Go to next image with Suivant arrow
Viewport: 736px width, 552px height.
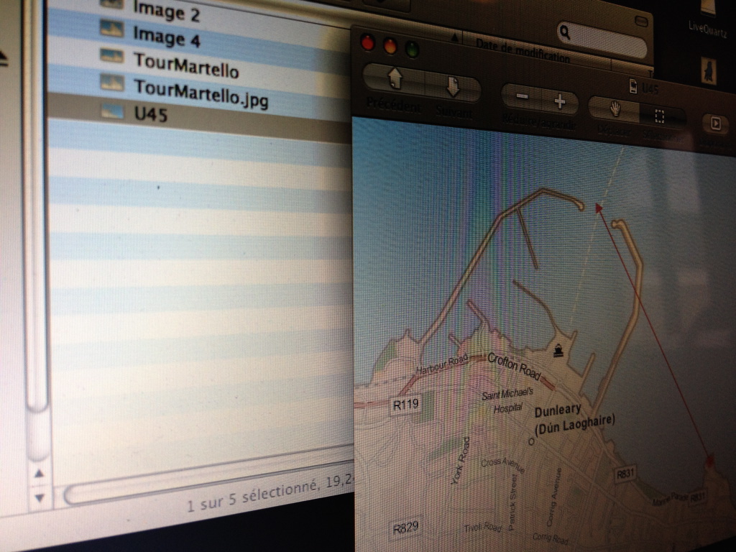click(453, 88)
